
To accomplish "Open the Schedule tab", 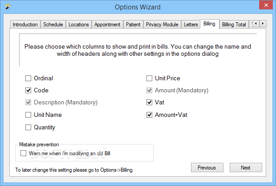I will (53, 25).
